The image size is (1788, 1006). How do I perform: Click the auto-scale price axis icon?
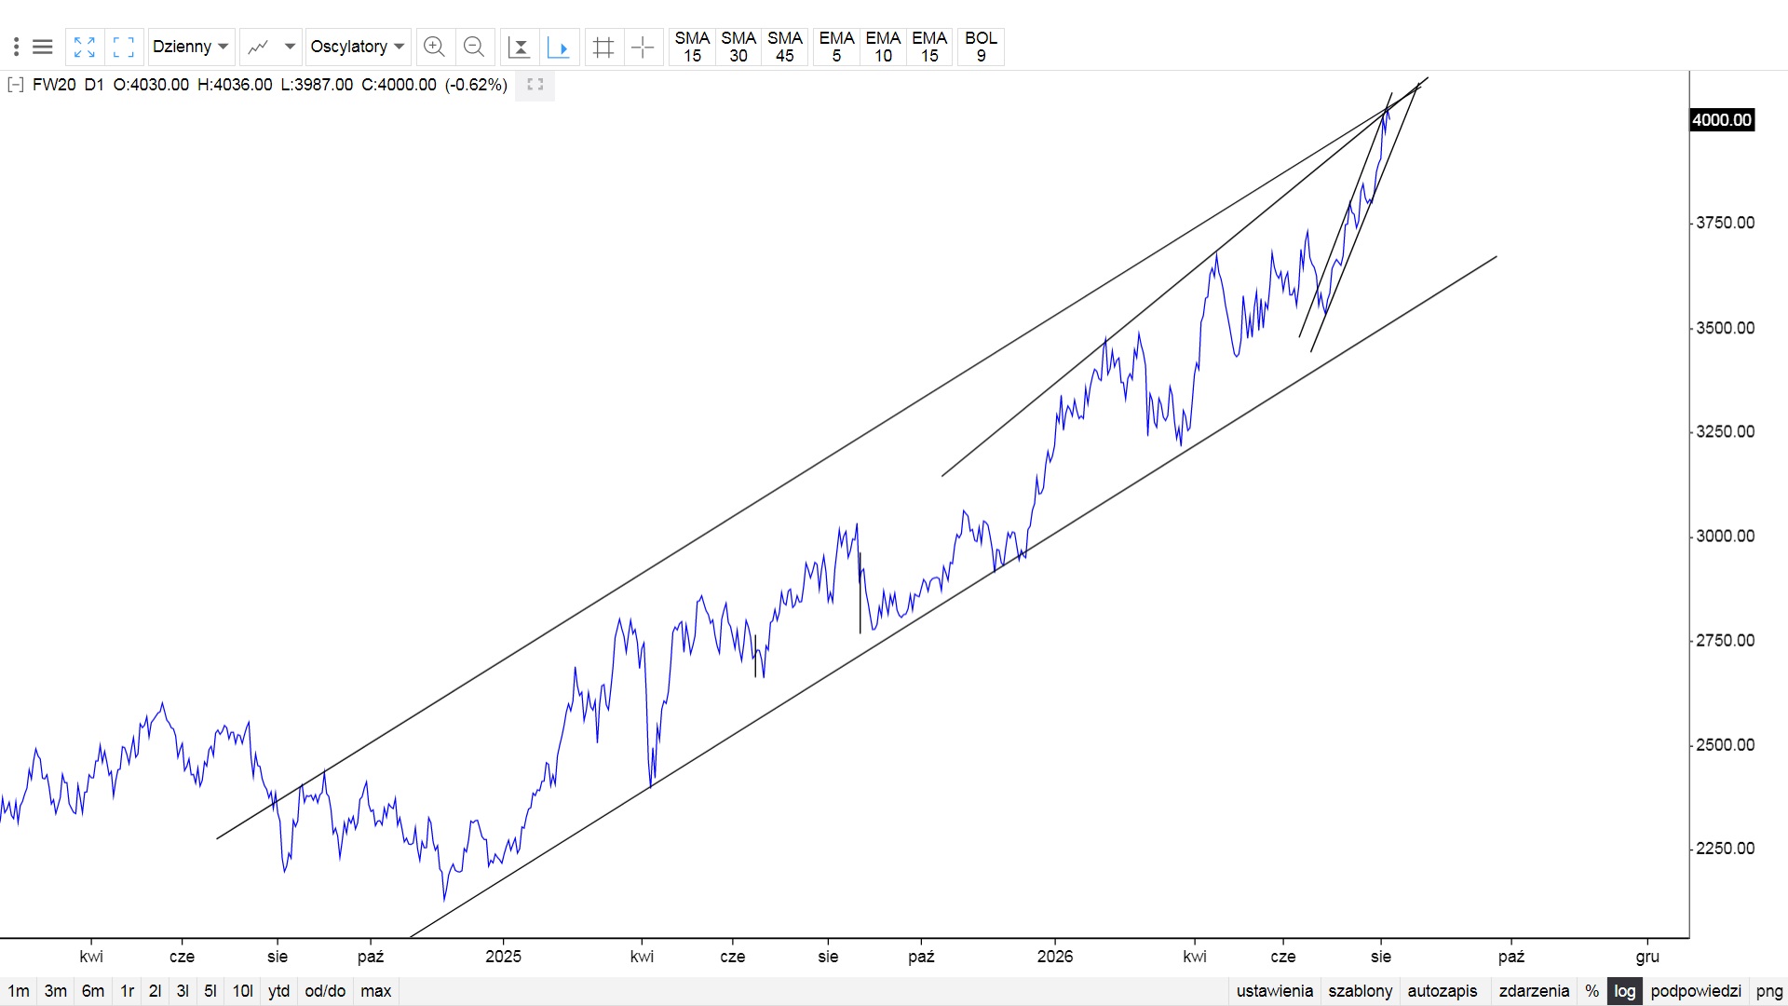tap(520, 47)
